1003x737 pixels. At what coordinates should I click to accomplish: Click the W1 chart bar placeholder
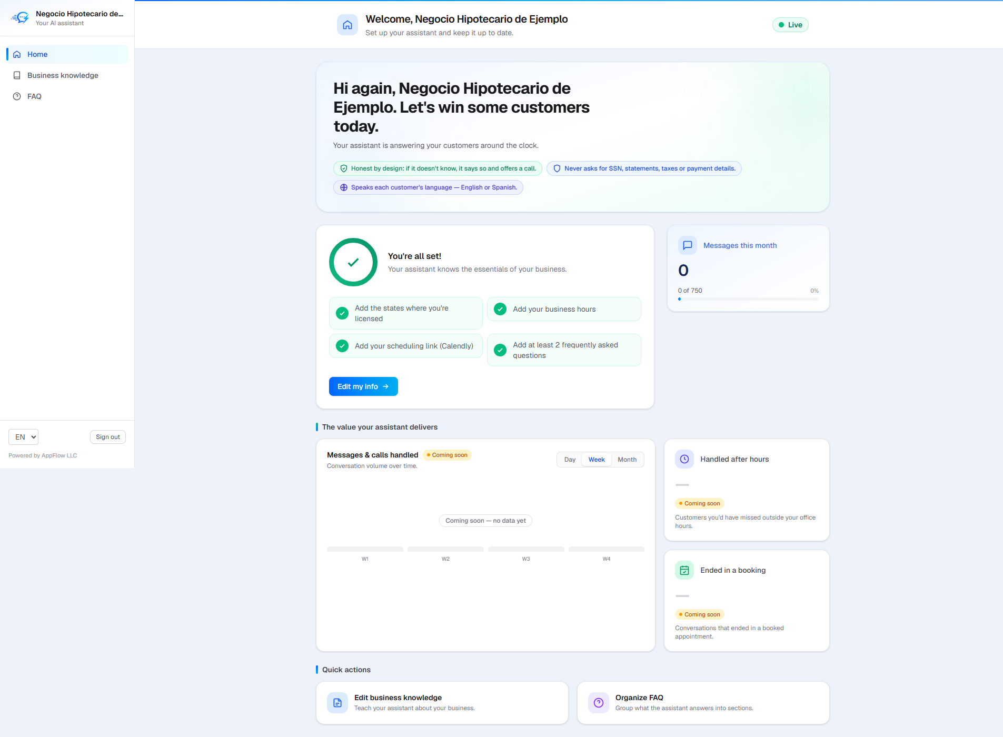pos(365,549)
